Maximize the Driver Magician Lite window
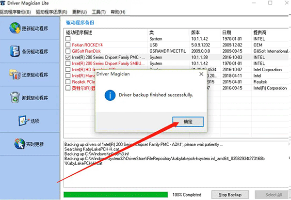Image resolution: width=291 pixels, height=200 pixels. [270, 3]
